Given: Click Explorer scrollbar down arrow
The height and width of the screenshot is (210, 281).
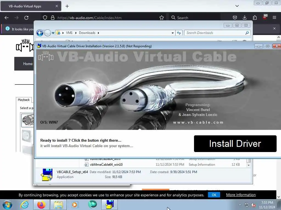Looking at the screenshot, I should click(248, 165).
